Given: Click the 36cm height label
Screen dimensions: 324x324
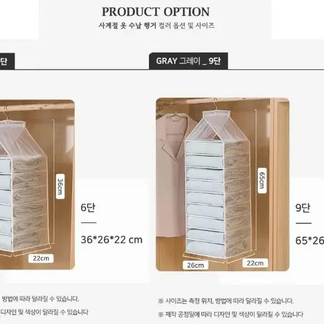Looking at the screenshot, I should click(60, 187).
